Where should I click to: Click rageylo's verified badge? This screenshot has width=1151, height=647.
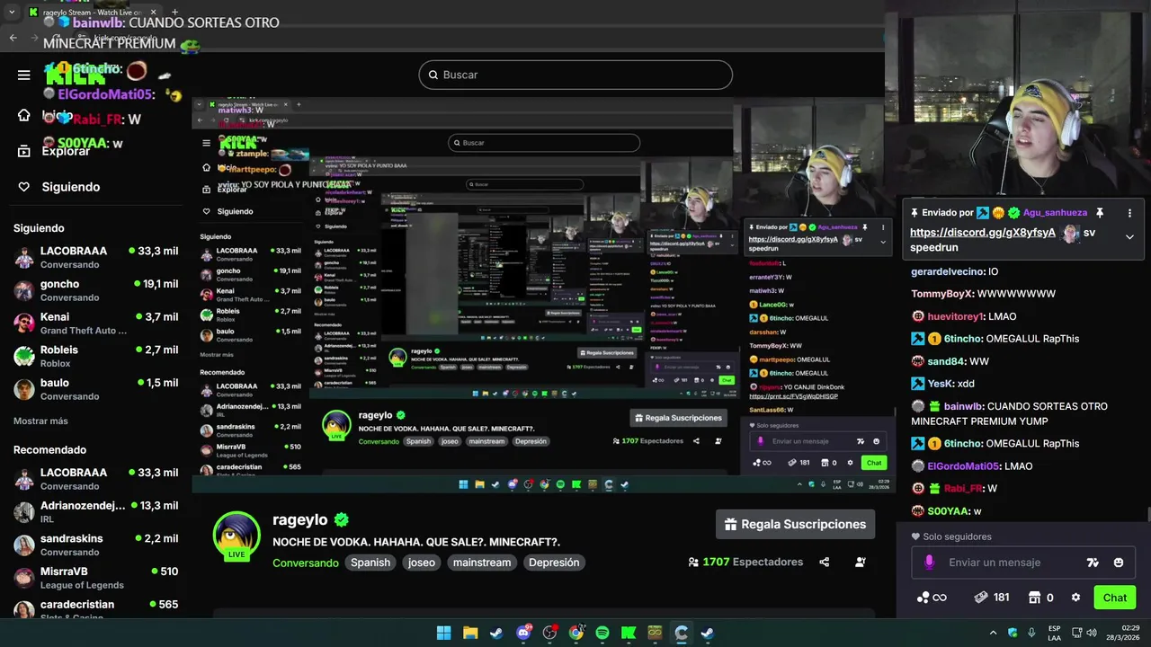point(341,519)
